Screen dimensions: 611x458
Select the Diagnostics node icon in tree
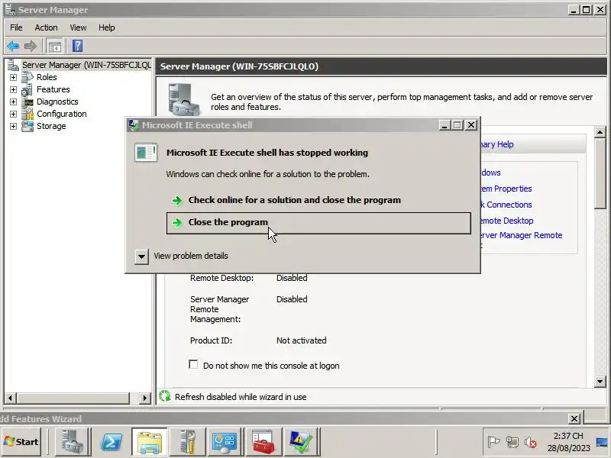tap(27, 102)
